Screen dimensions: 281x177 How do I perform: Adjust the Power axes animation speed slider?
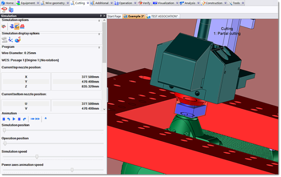72,170
